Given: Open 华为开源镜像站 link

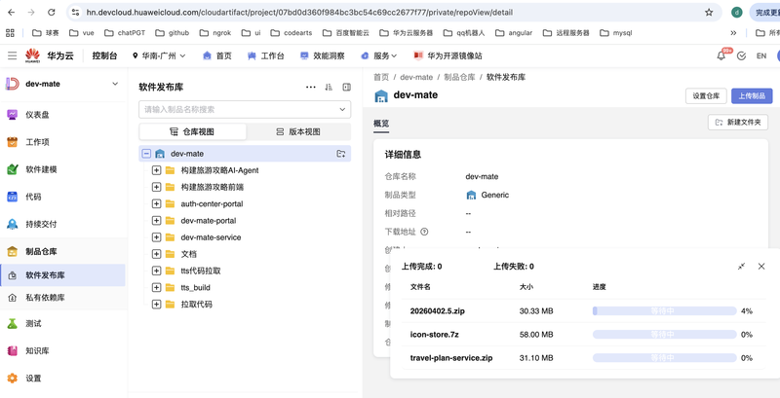Looking at the screenshot, I should point(448,56).
